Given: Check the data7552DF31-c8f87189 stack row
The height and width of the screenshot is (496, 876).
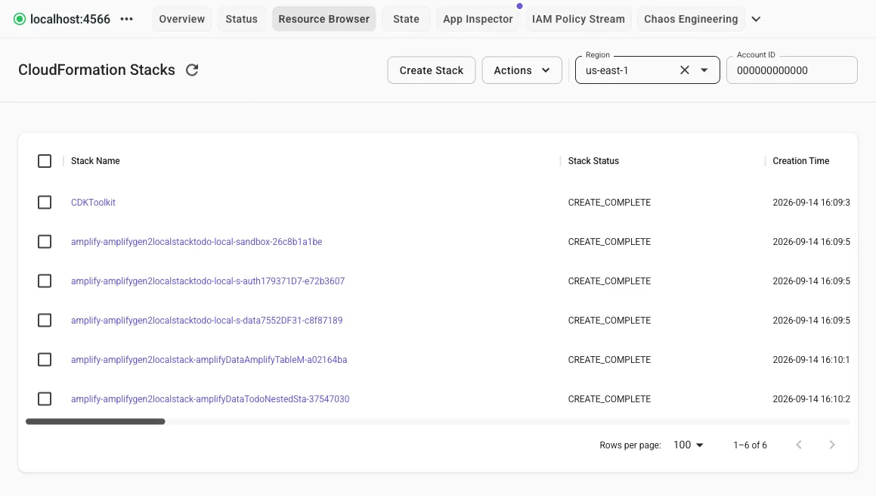Looking at the screenshot, I should [x=45, y=321].
